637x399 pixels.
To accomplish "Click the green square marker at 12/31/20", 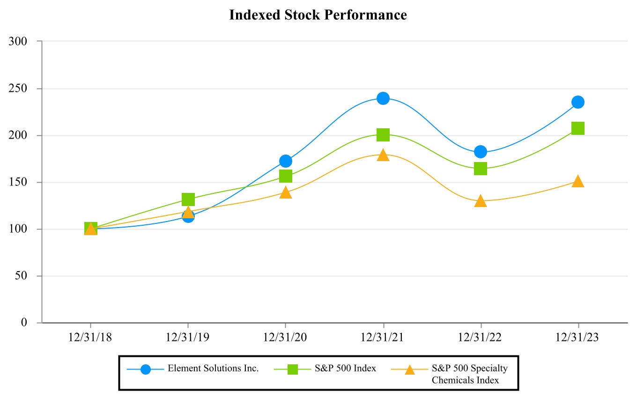I will 286,176.
